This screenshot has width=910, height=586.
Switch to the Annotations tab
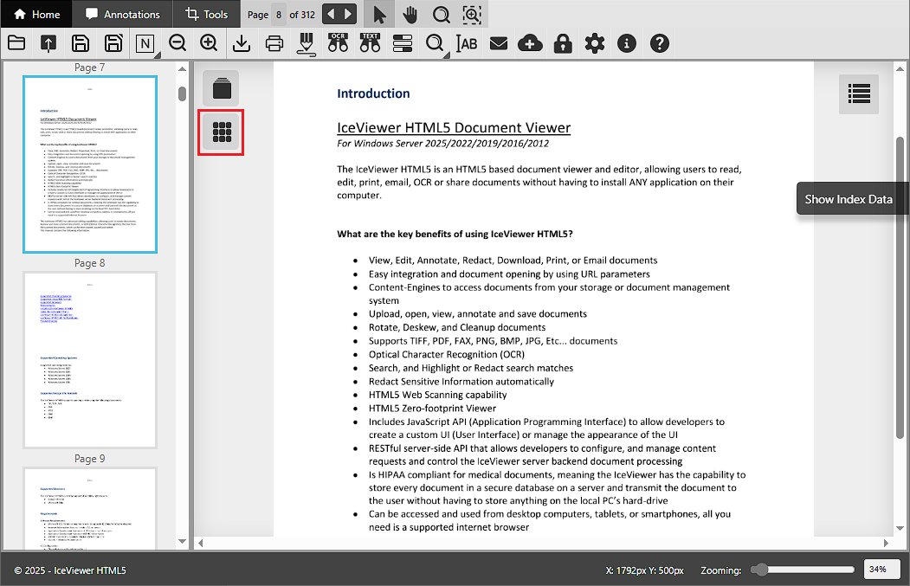pos(122,15)
